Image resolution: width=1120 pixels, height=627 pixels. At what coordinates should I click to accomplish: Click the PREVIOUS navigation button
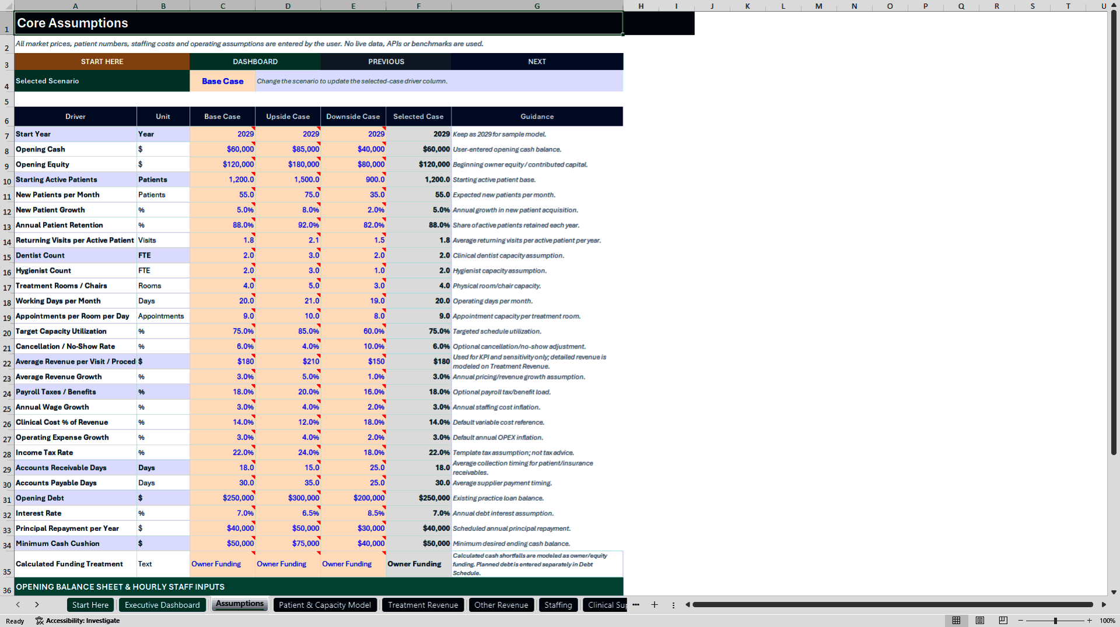(386, 62)
